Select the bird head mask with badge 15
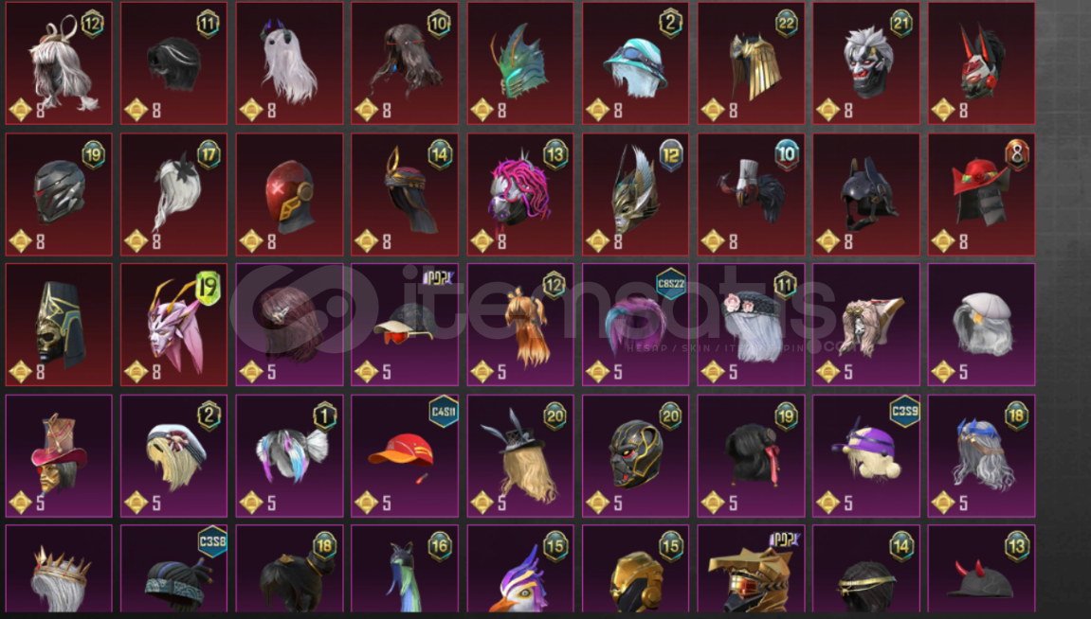 tap(519, 570)
